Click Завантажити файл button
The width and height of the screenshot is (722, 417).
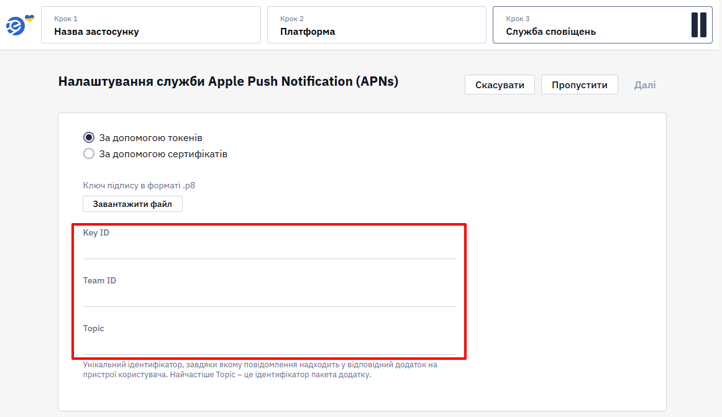pos(132,204)
